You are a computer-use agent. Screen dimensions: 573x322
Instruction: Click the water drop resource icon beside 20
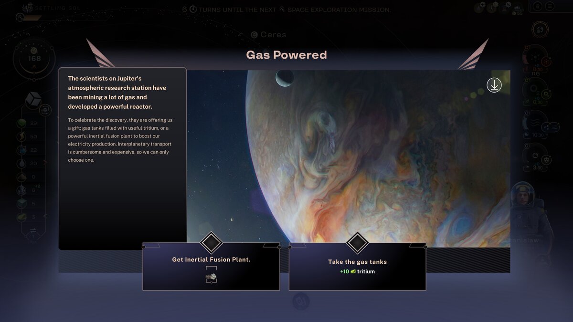[x=22, y=164]
